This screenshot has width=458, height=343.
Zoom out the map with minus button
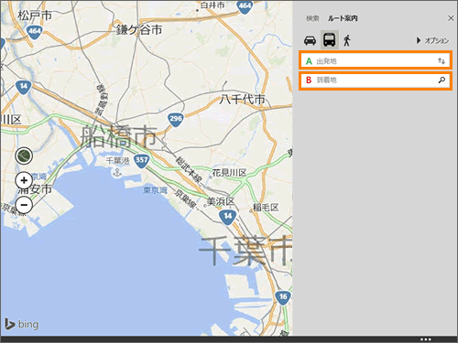click(x=24, y=205)
